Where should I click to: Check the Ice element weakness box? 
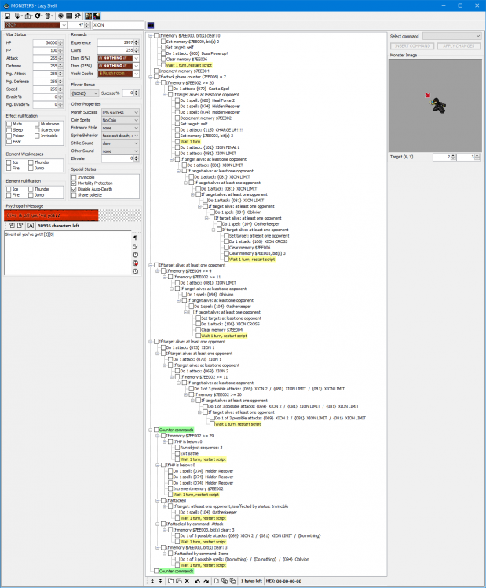point(9,162)
